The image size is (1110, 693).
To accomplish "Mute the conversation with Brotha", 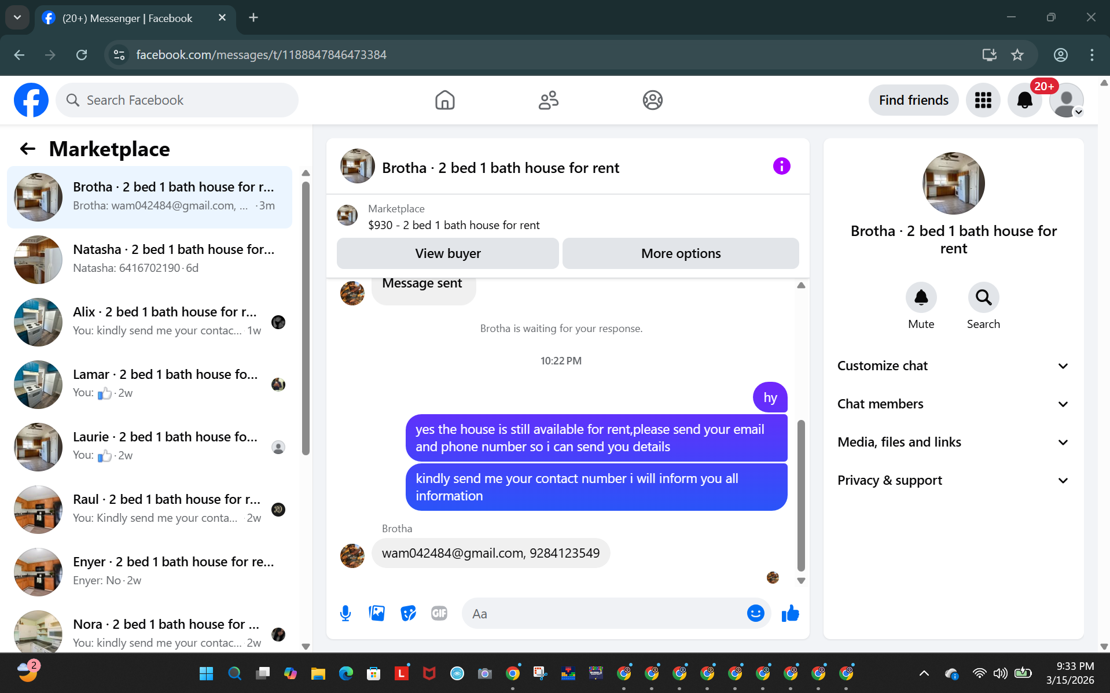I will pos(921,297).
